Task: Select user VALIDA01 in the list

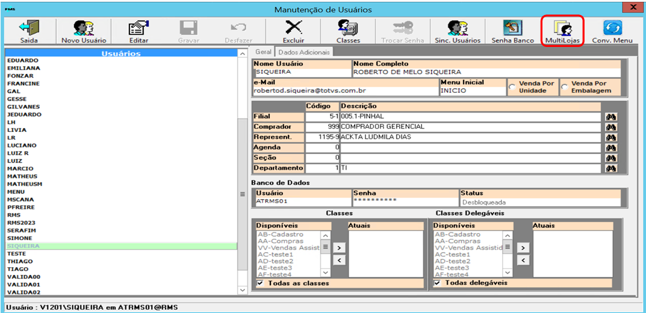Action: [x=121, y=285]
